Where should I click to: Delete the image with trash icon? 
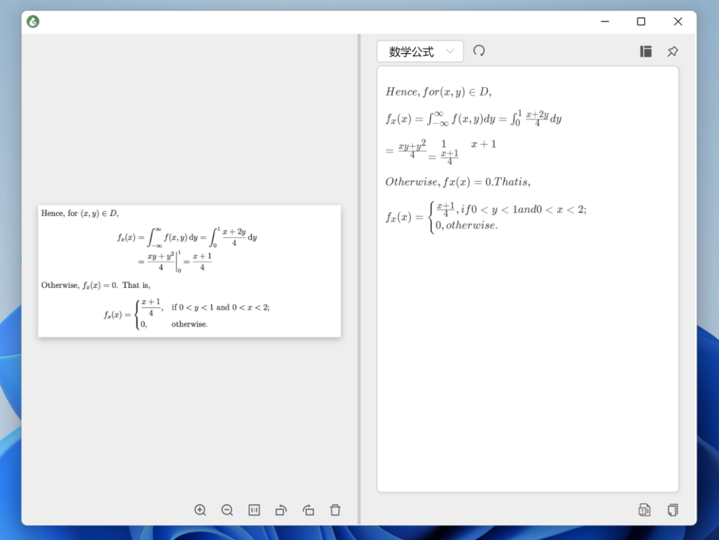335,510
